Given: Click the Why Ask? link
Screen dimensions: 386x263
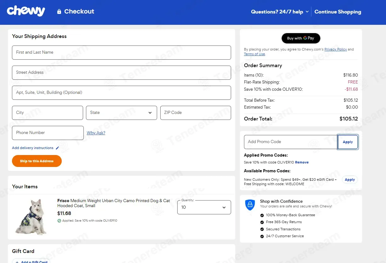Looking at the screenshot, I should [x=96, y=133].
